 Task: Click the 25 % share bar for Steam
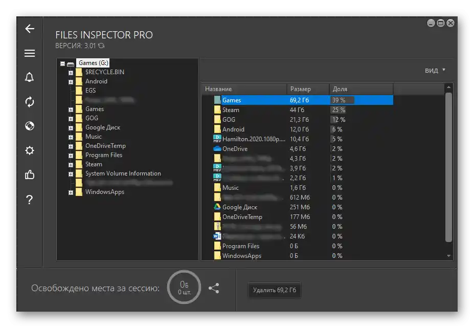pos(338,110)
